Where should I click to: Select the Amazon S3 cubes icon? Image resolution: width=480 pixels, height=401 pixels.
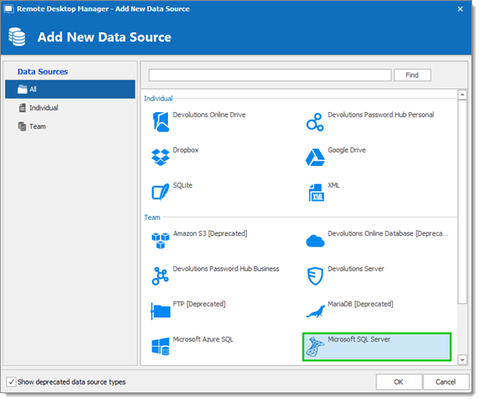(x=161, y=240)
